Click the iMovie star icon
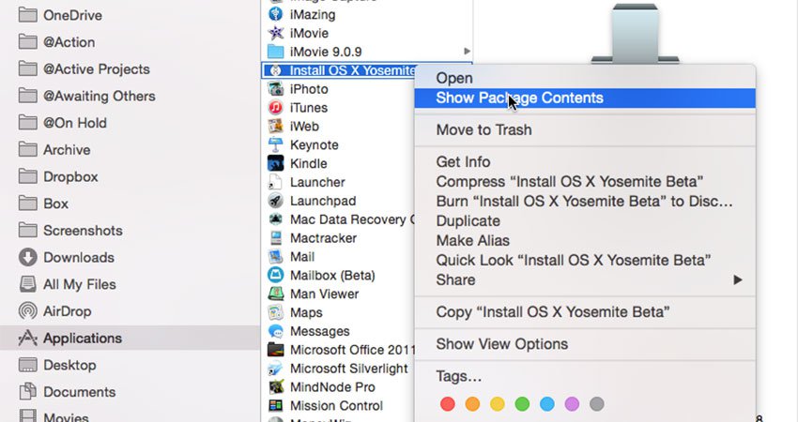Screen dimensions: 798x422 [x=275, y=33]
